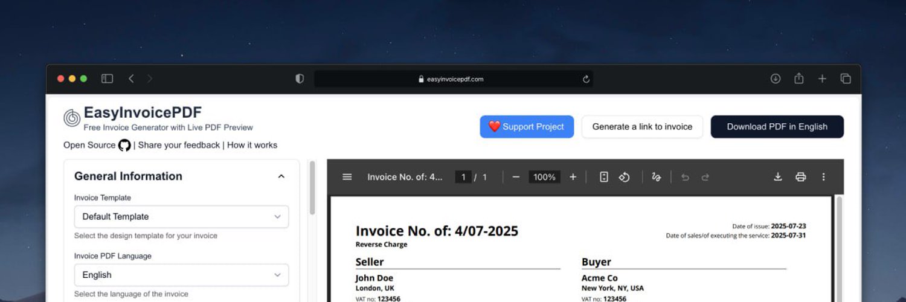This screenshot has width=906, height=302.
Task: Open the Safari sidebar toggle icon
Action: 107,79
